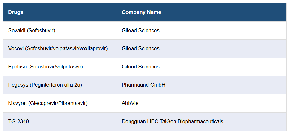Click the Drugs column header
This screenshot has width=290, height=134.
point(16,12)
